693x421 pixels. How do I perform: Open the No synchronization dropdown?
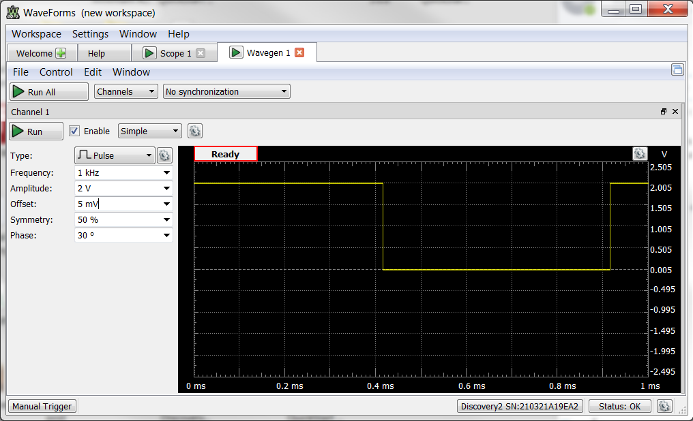(x=225, y=91)
